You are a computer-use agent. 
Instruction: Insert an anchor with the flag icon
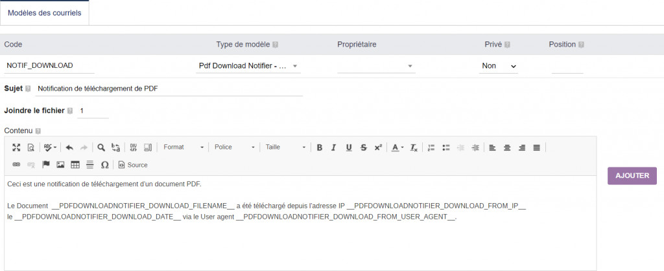46,165
